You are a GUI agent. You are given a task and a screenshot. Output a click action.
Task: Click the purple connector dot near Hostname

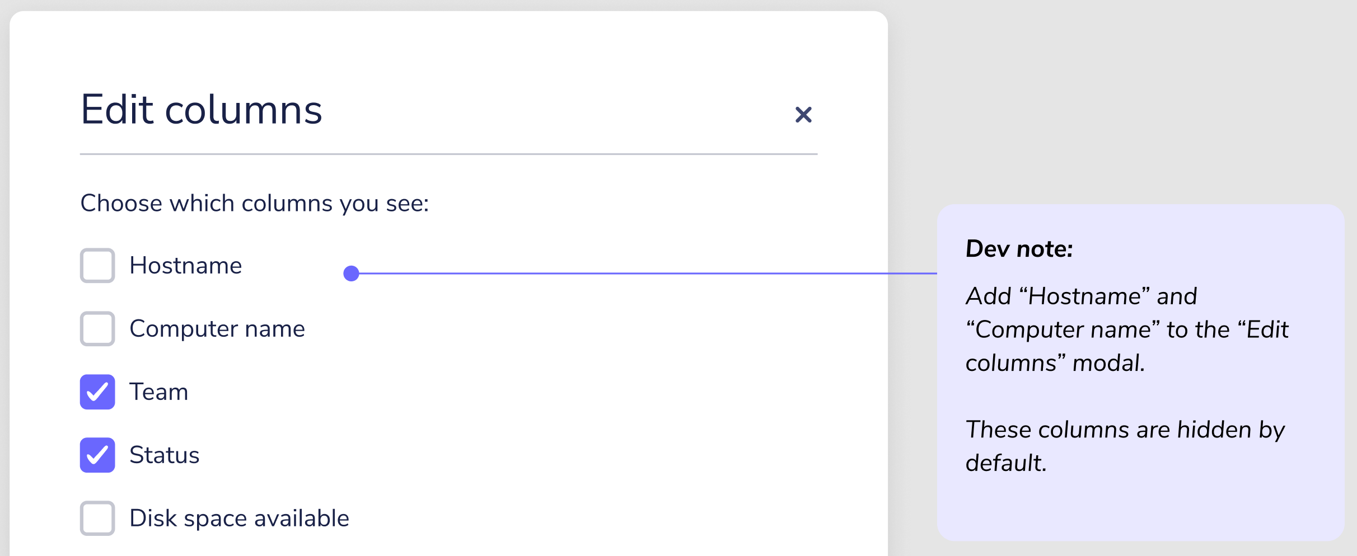click(x=352, y=273)
